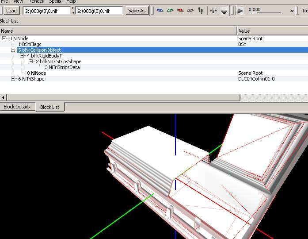
Task: Select the 6 NiTriShape row
Action: coord(154,79)
